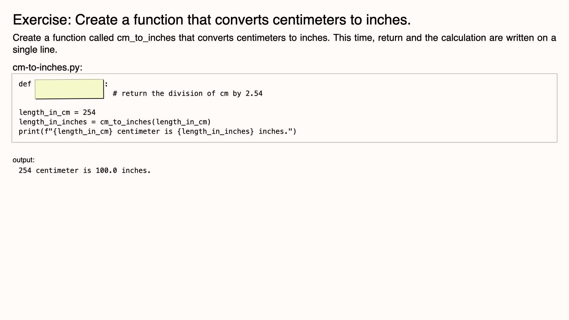
Task: Click the number 2.54 in the comment
Action: (x=254, y=94)
